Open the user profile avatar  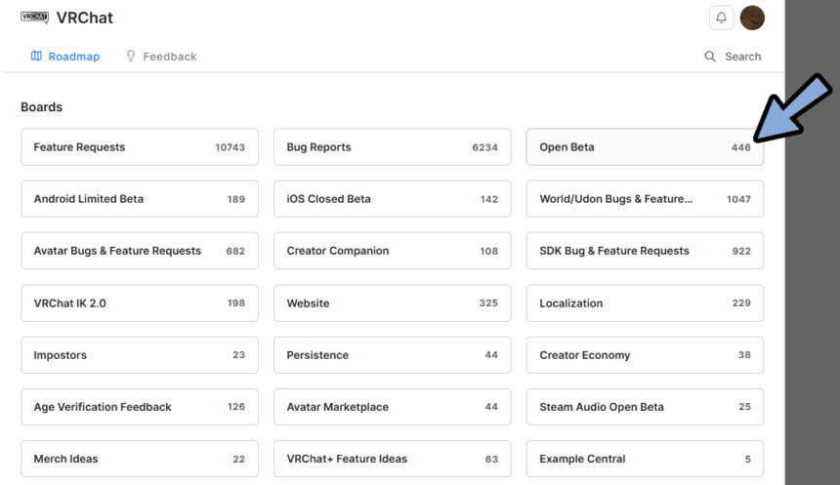752,18
